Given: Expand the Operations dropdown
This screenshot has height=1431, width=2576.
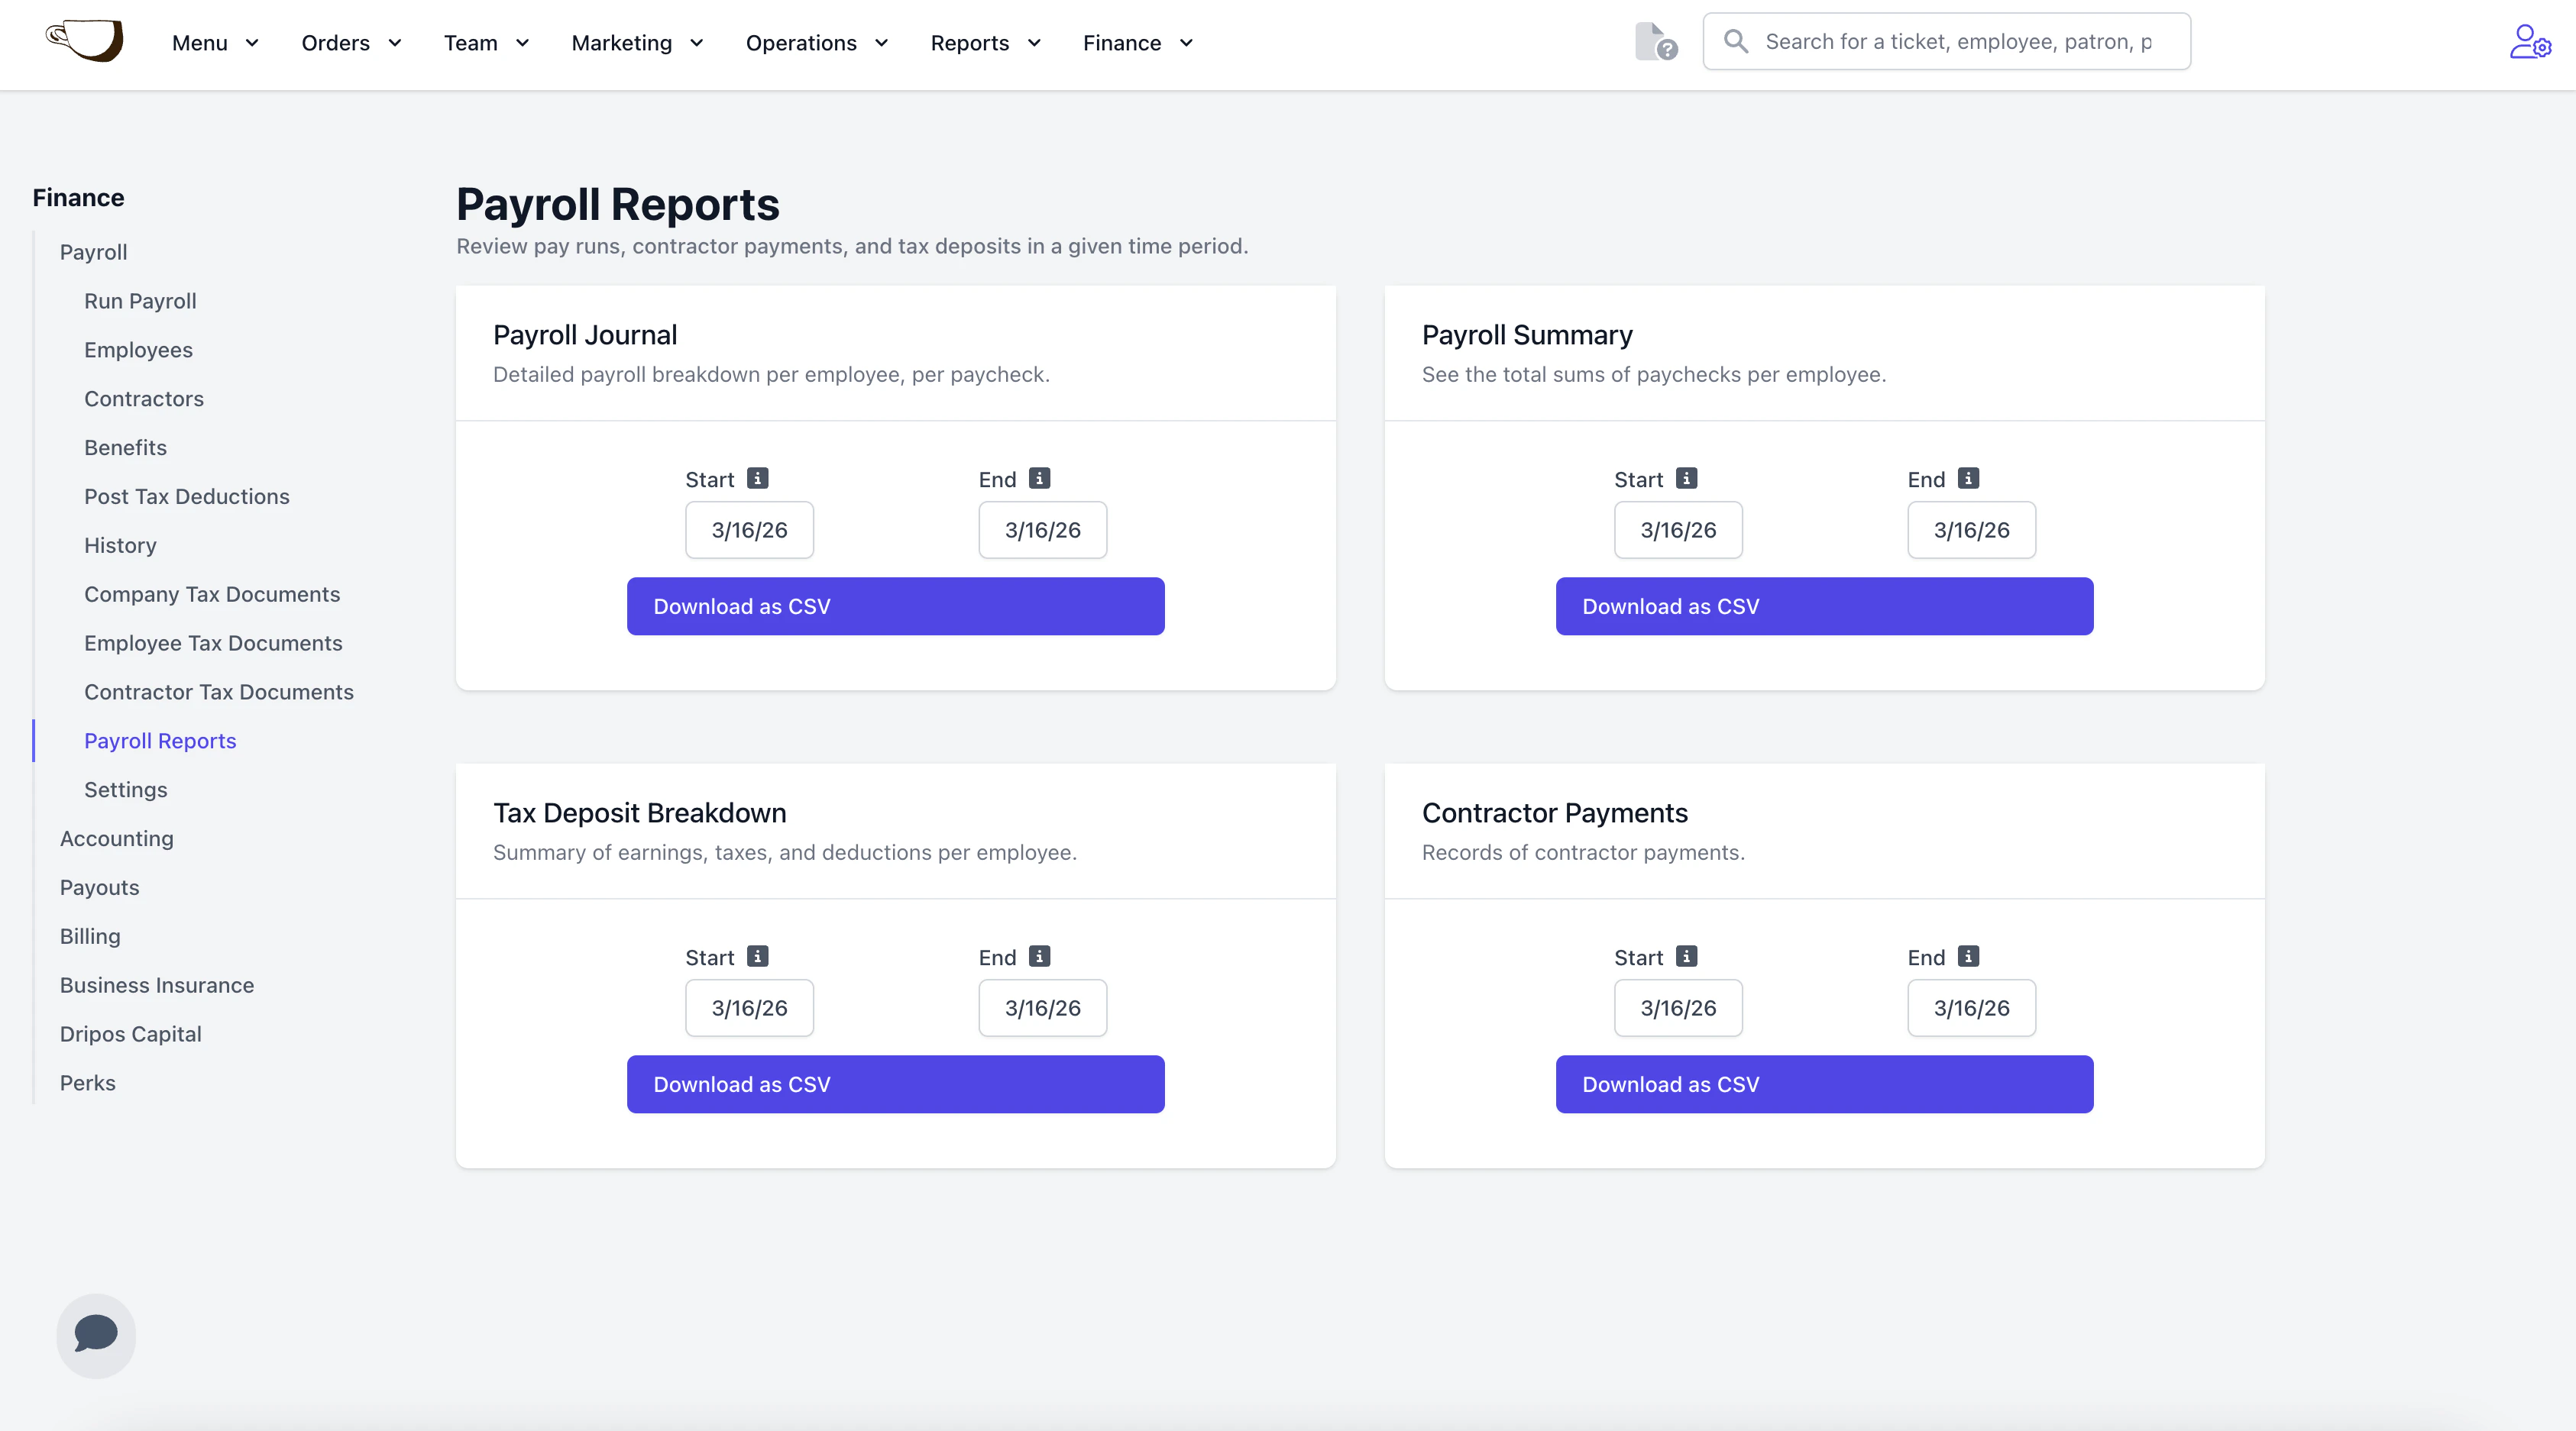Looking at the screenshot, I should pos(816,43).
